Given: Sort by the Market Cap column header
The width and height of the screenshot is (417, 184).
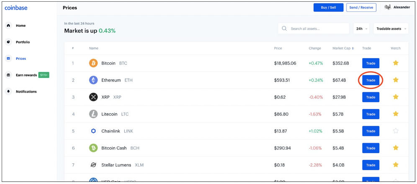Looking at the screenshot, I should coord(343,49).
